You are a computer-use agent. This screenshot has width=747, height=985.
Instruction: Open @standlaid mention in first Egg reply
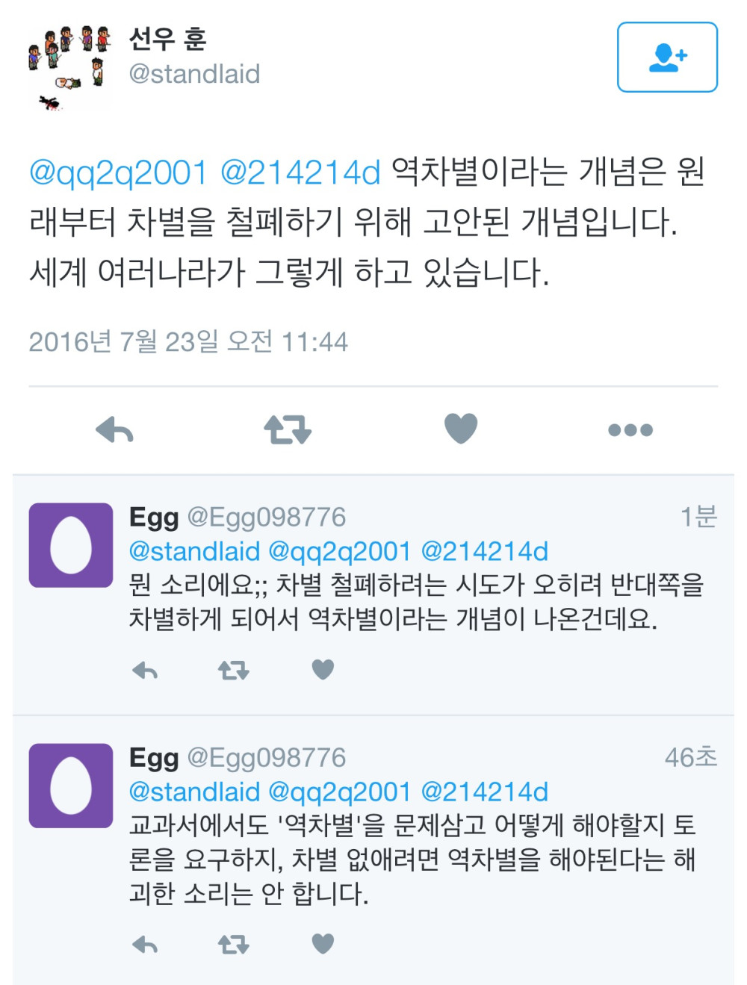[194, 551]
